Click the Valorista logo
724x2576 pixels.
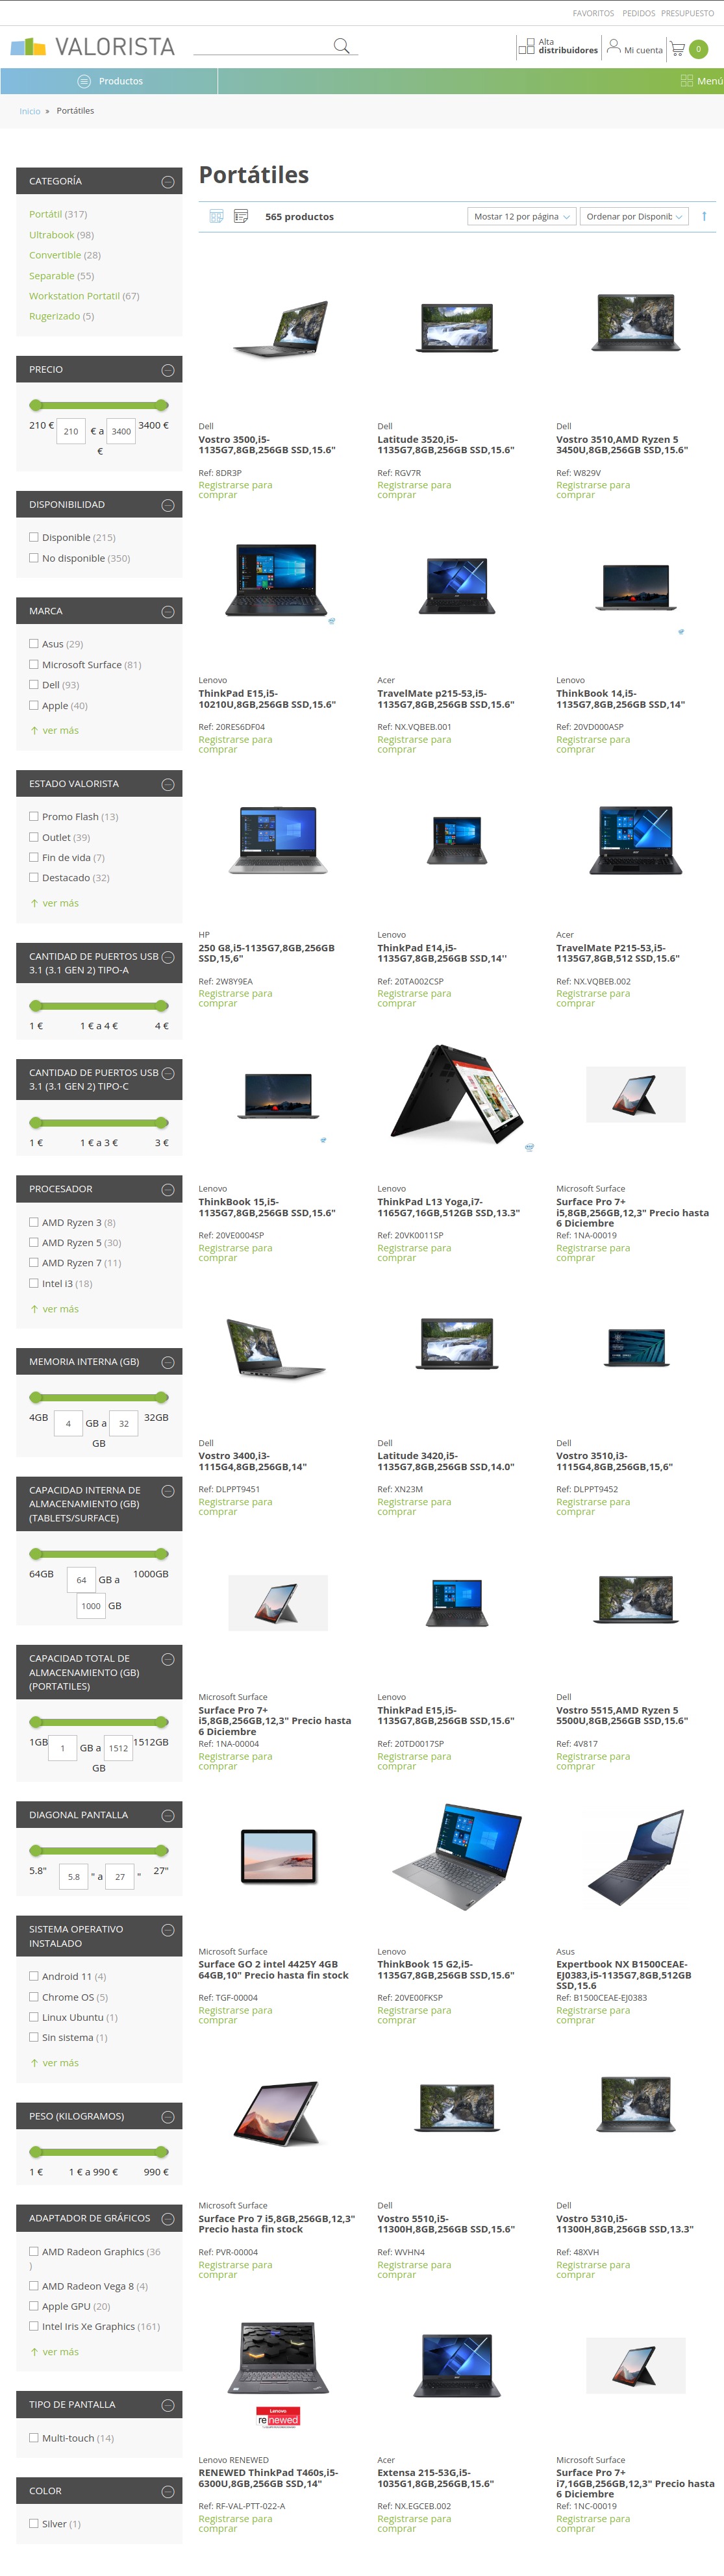(x=92, y=47)
